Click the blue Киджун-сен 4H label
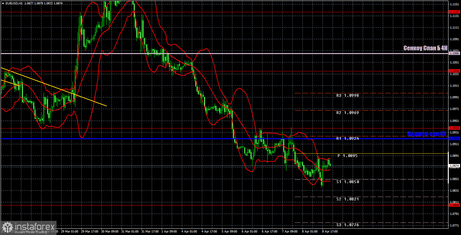 coord(427,134)
